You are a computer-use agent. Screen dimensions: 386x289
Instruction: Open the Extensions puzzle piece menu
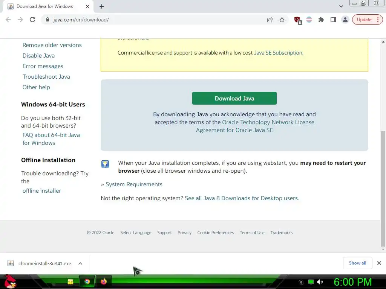pyautogui.click(x=321, y=20)
